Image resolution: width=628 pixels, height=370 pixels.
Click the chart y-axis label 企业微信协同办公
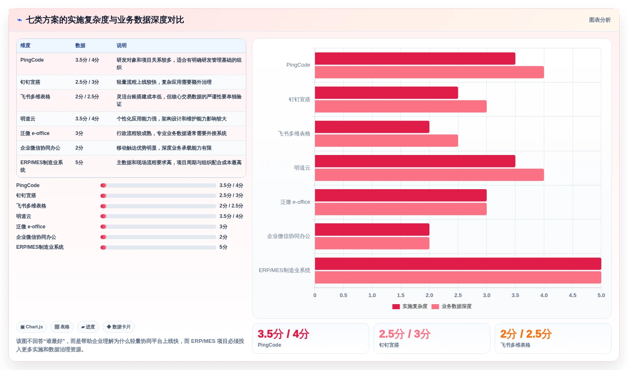tap(289, 236)
